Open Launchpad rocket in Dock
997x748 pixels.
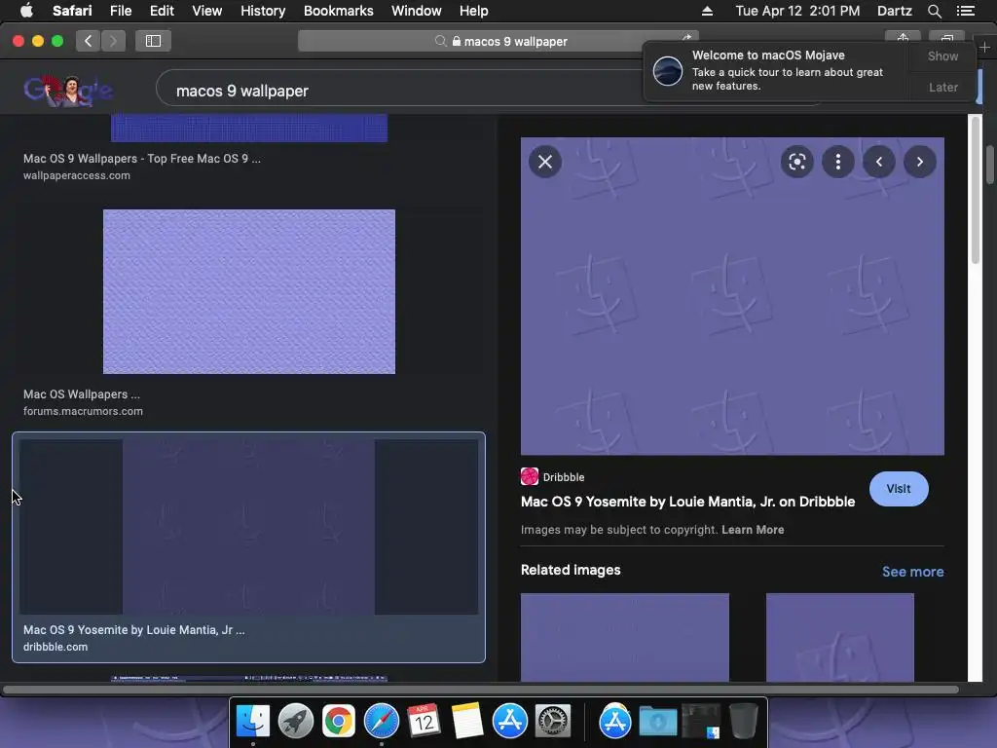[x=296, y=722]
